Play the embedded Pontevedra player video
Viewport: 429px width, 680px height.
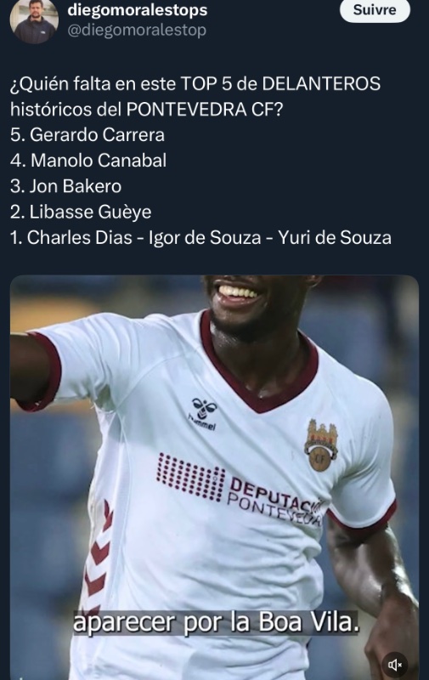click(x=214, y=477)
